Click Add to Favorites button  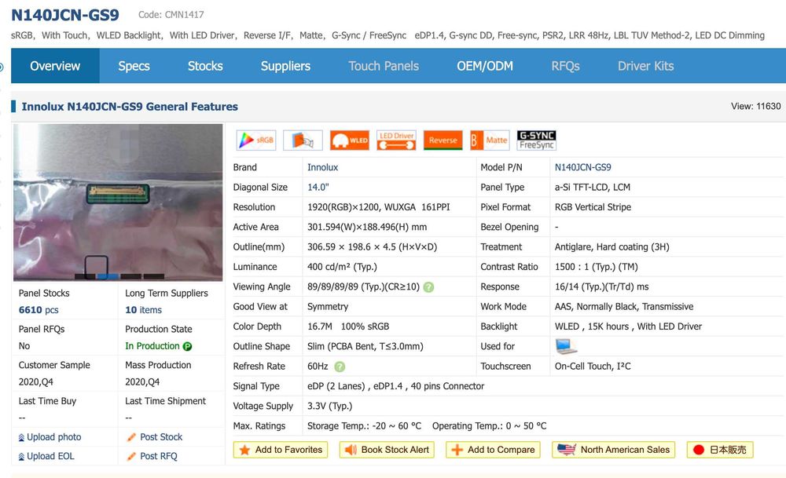click(281, 450)
